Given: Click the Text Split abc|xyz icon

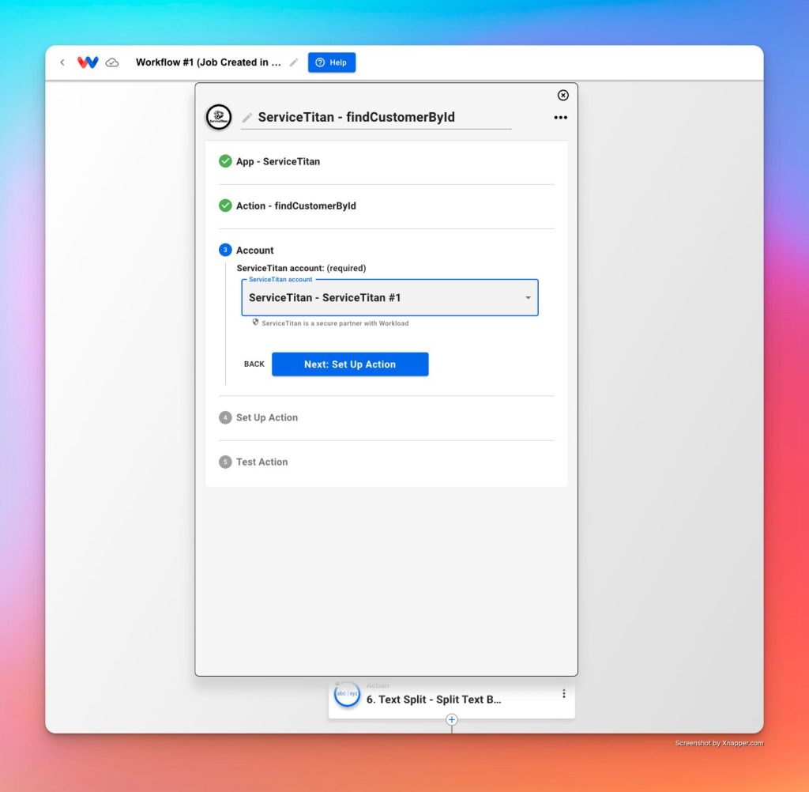Looking at the screenshot, I should [x=347, y=694].
